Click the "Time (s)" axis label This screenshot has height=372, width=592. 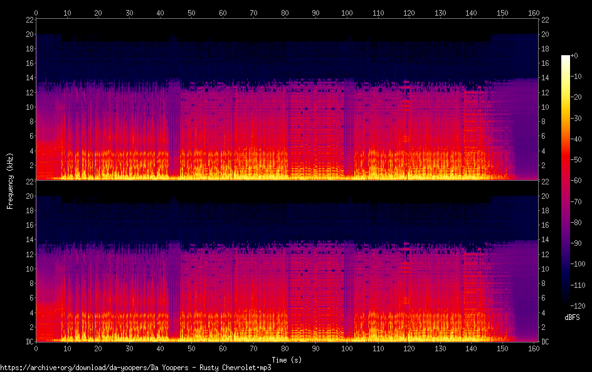tap(287, 359)
